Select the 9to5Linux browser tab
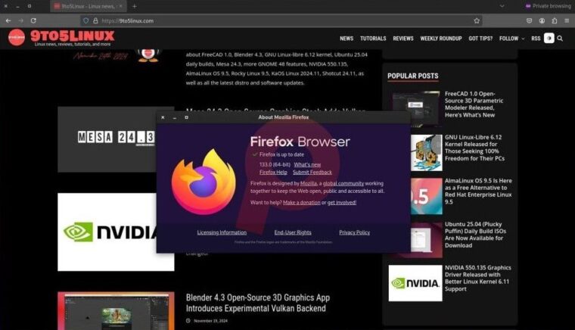 tap(88, 6)
